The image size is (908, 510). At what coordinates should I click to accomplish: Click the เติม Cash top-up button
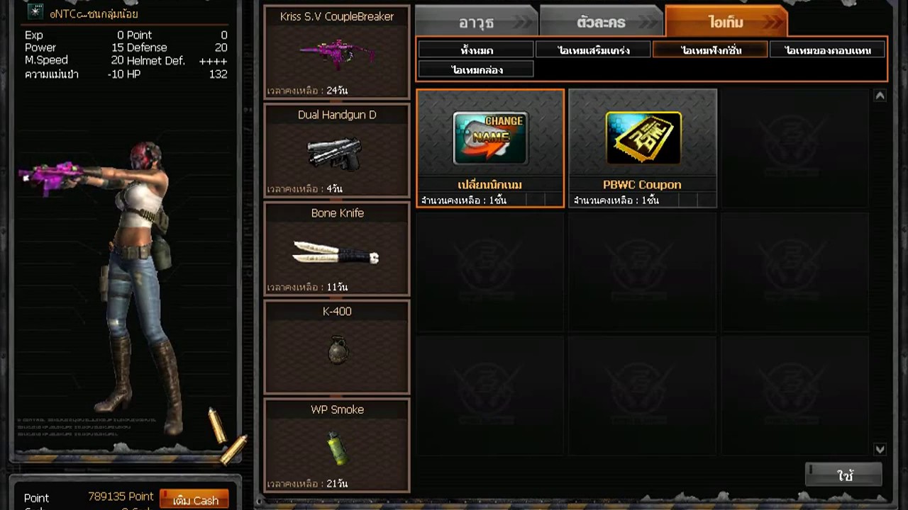[194, 499]
